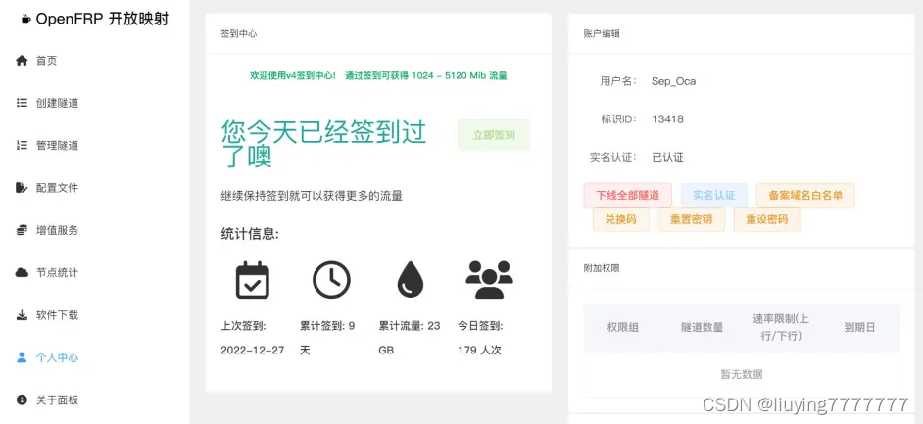Viewport: 923px width, 424px height.
Task: Click the 到期日 table column header
Action: pos(859,328)
